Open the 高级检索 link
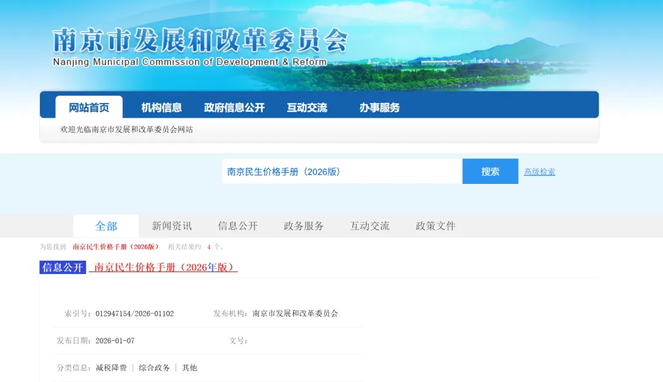This screenshot has width=663, height=382. [540, 172]
